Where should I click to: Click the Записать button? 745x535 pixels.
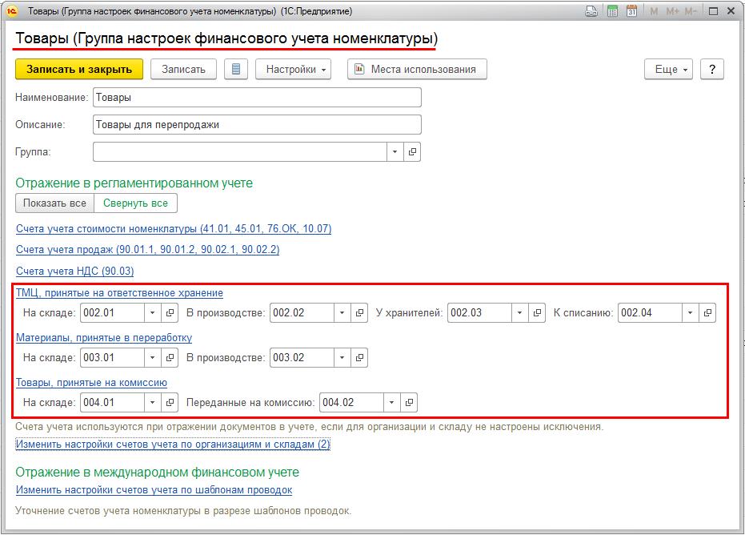click(x=183, y=70)
